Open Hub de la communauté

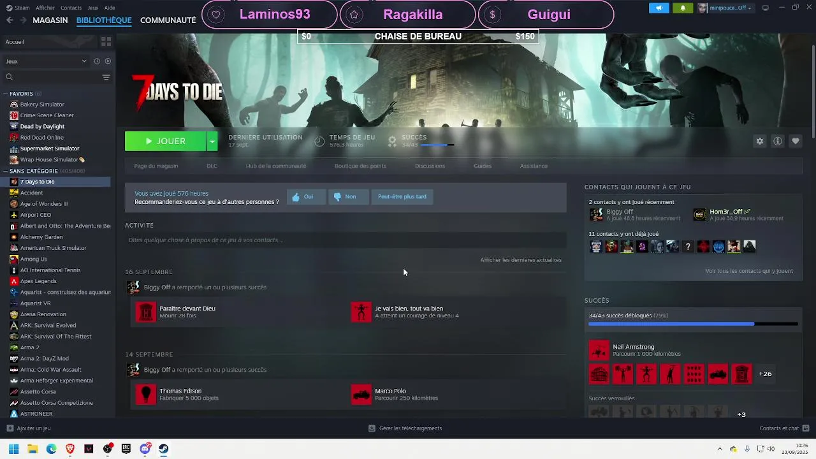click(x=276, y=166)
